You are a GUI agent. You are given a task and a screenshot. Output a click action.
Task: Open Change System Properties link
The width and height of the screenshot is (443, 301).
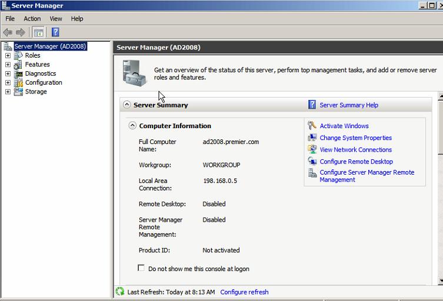pyautogui.click(x=356, y=138)
